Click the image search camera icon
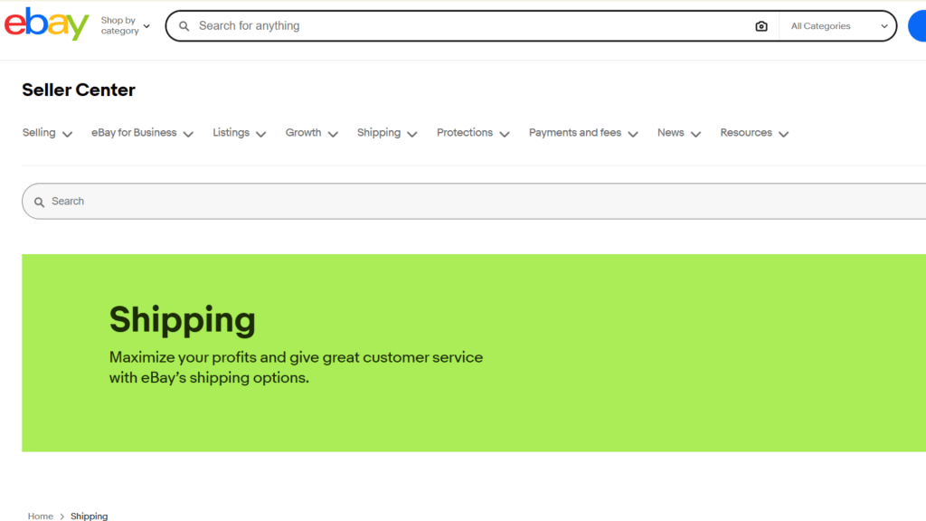The width and height of the screenshot is (926, 521). [x=761, y=26]
